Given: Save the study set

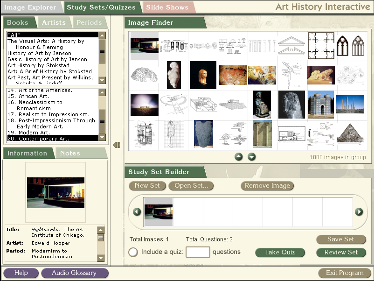Looking at the screenshot, I should [341, 239].
